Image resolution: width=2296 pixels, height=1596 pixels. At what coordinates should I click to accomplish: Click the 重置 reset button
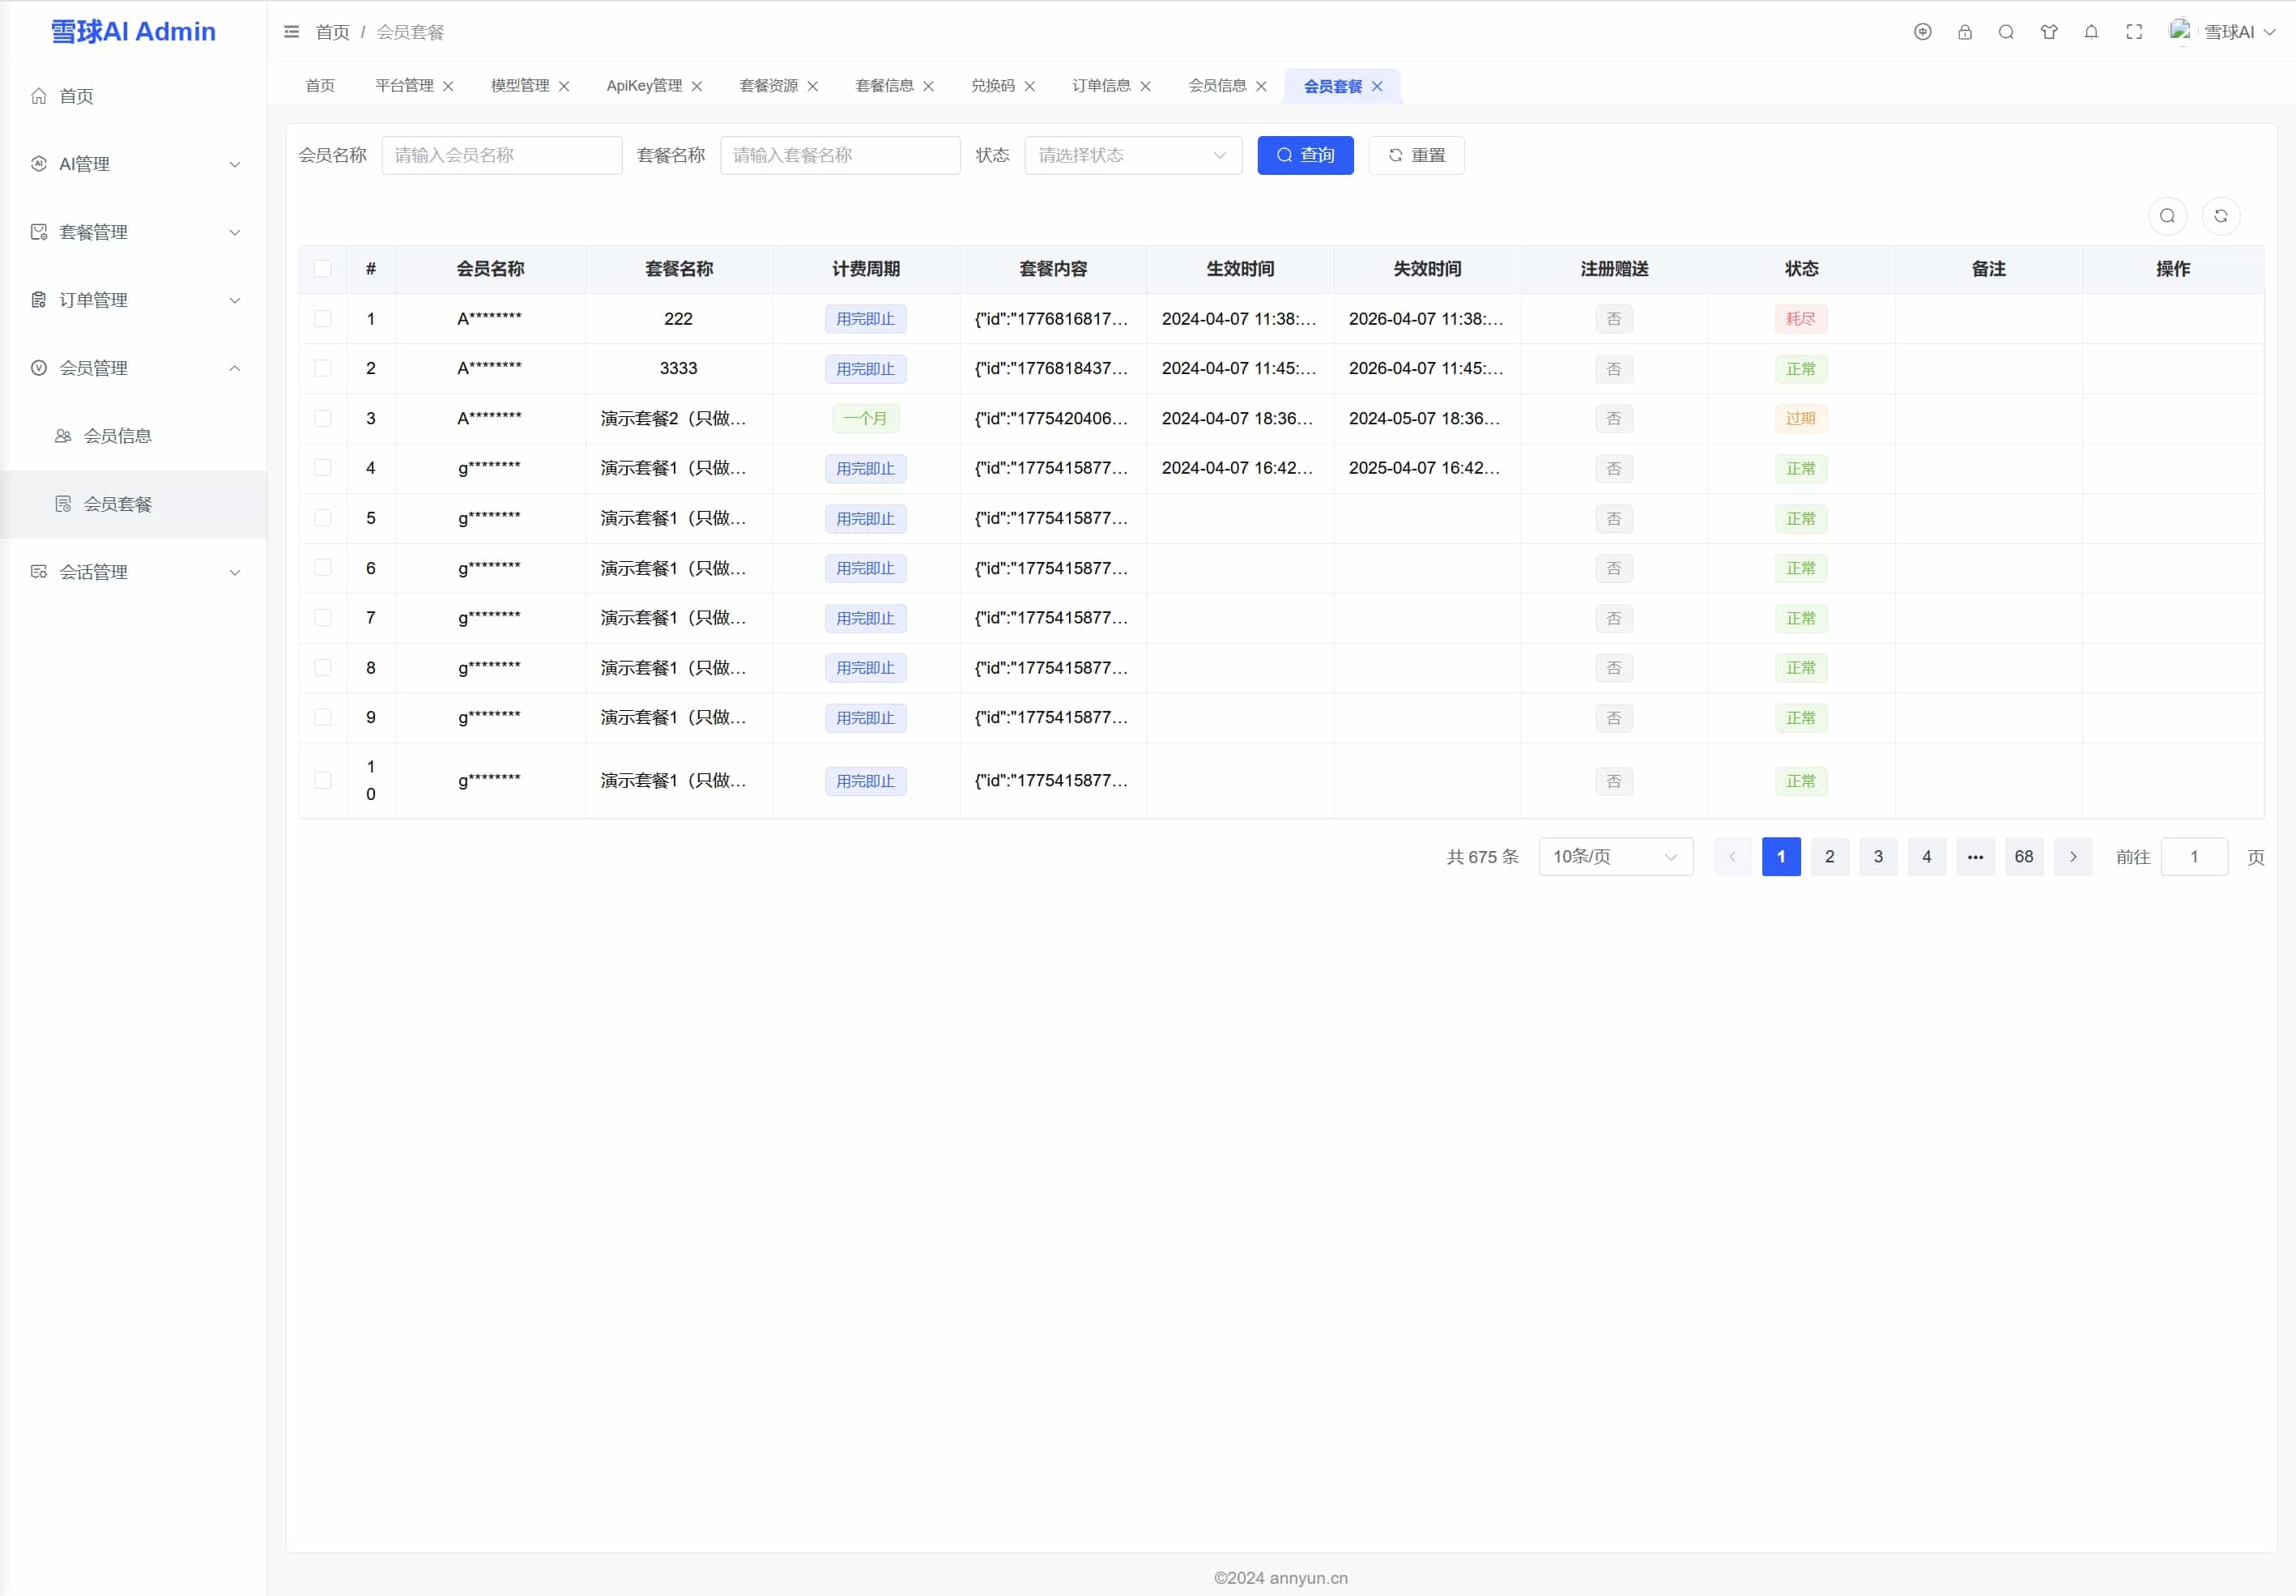1415,155
